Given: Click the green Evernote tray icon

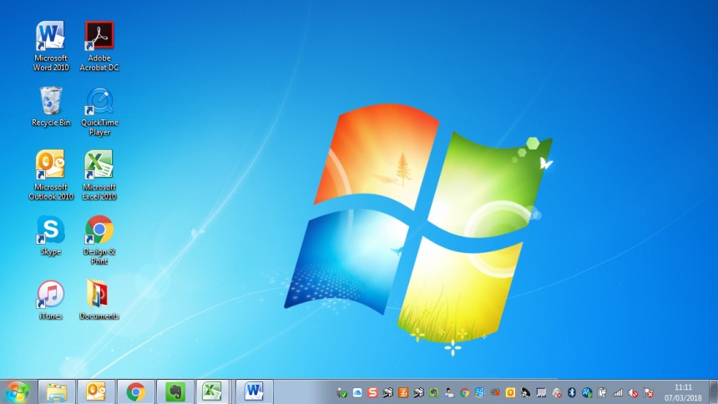Looking at the screenshot, I should [x=433, y=392].
